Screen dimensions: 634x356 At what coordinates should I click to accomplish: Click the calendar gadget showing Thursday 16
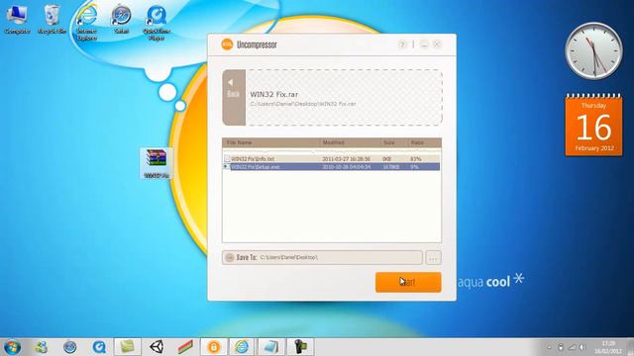(593, 126)
